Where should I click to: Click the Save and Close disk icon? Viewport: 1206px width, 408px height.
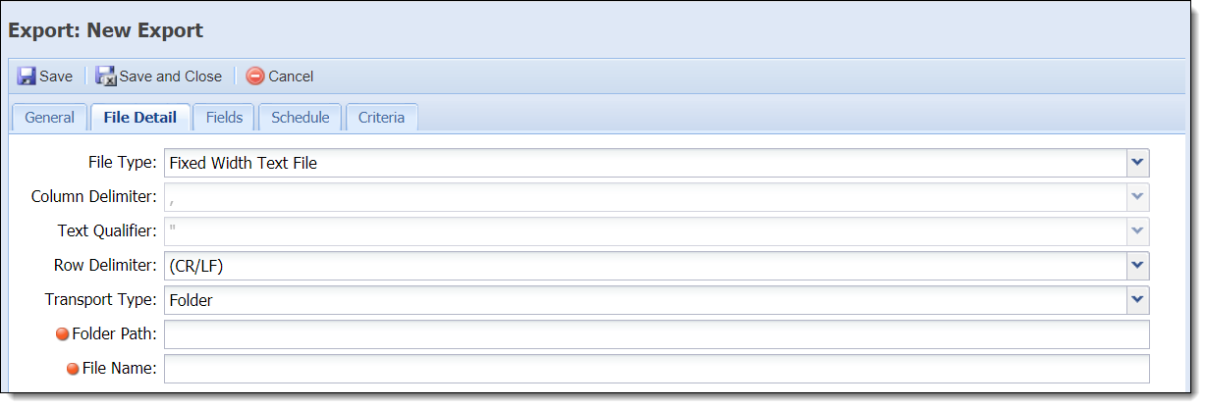click(106, 76)
